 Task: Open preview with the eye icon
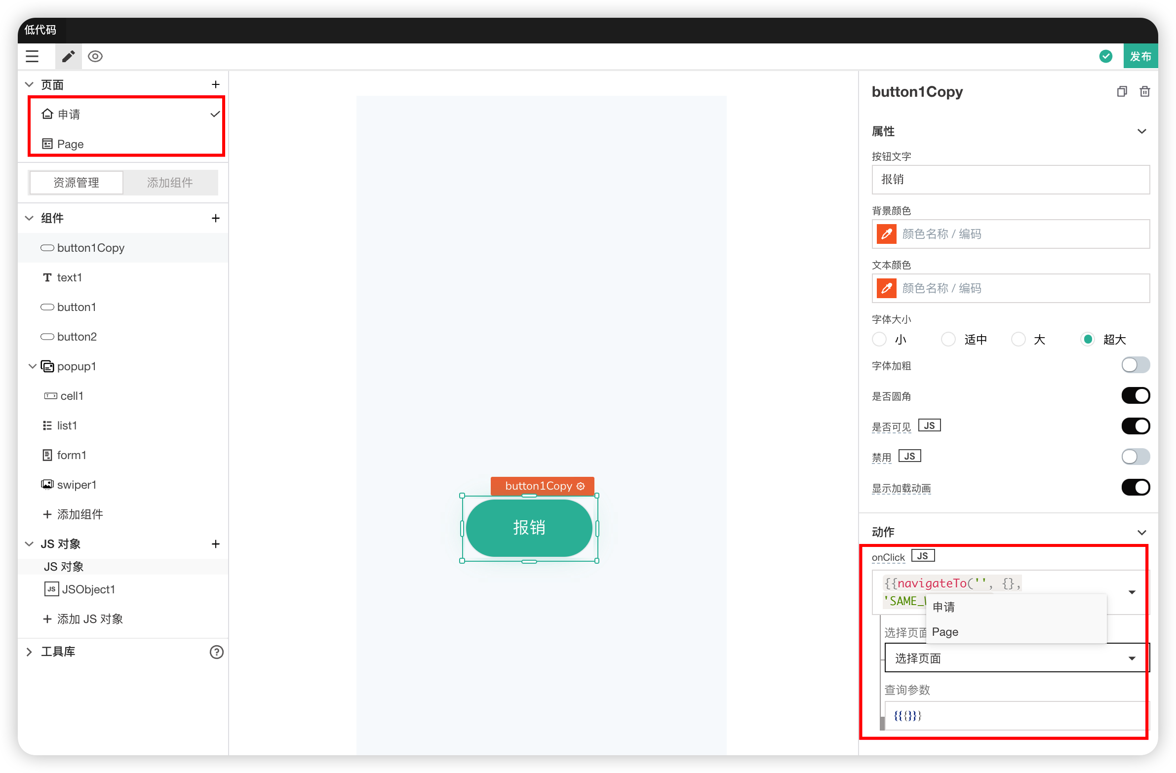click(95, 56)
